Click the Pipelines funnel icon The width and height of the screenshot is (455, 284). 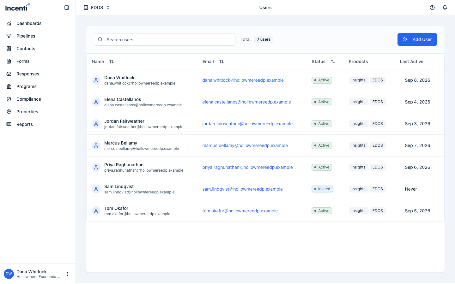[9, 36]
